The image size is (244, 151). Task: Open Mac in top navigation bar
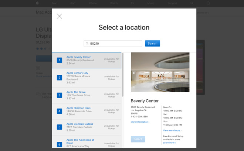[55, 3]
